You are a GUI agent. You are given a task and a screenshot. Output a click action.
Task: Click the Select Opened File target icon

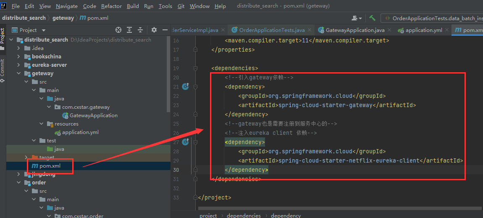pos(118,30)
